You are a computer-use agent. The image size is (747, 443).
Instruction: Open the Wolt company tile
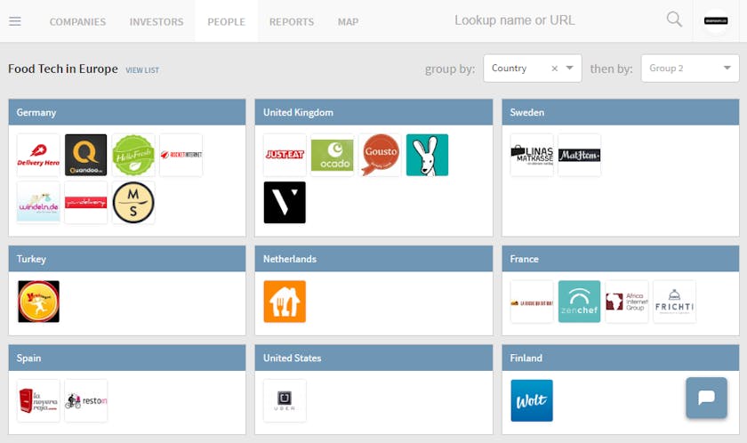point(532,400)
